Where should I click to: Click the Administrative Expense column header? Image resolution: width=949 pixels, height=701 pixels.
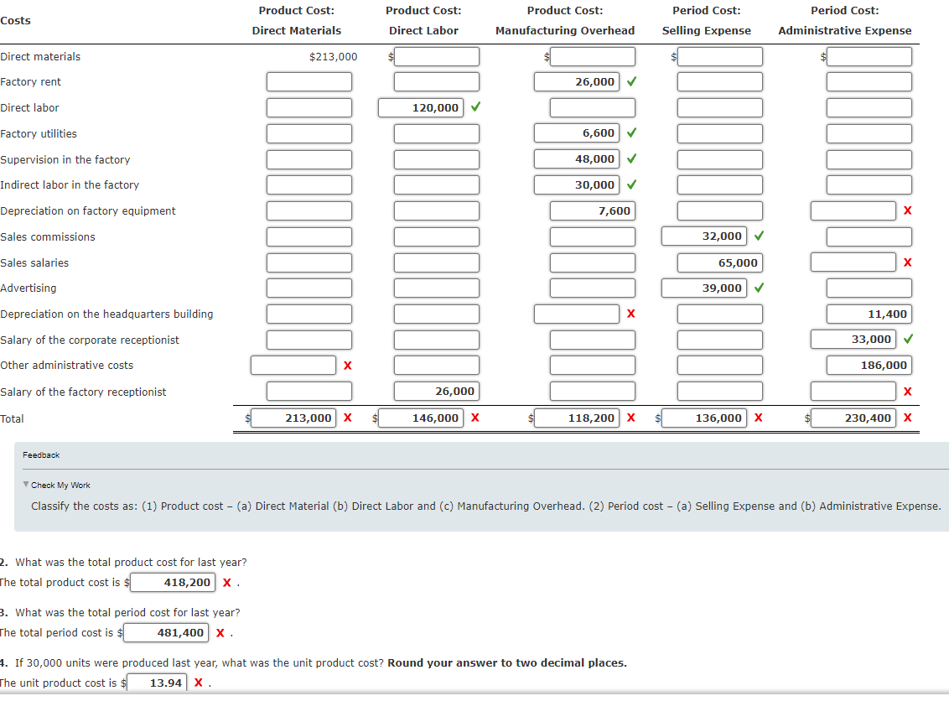click(845, 21)
